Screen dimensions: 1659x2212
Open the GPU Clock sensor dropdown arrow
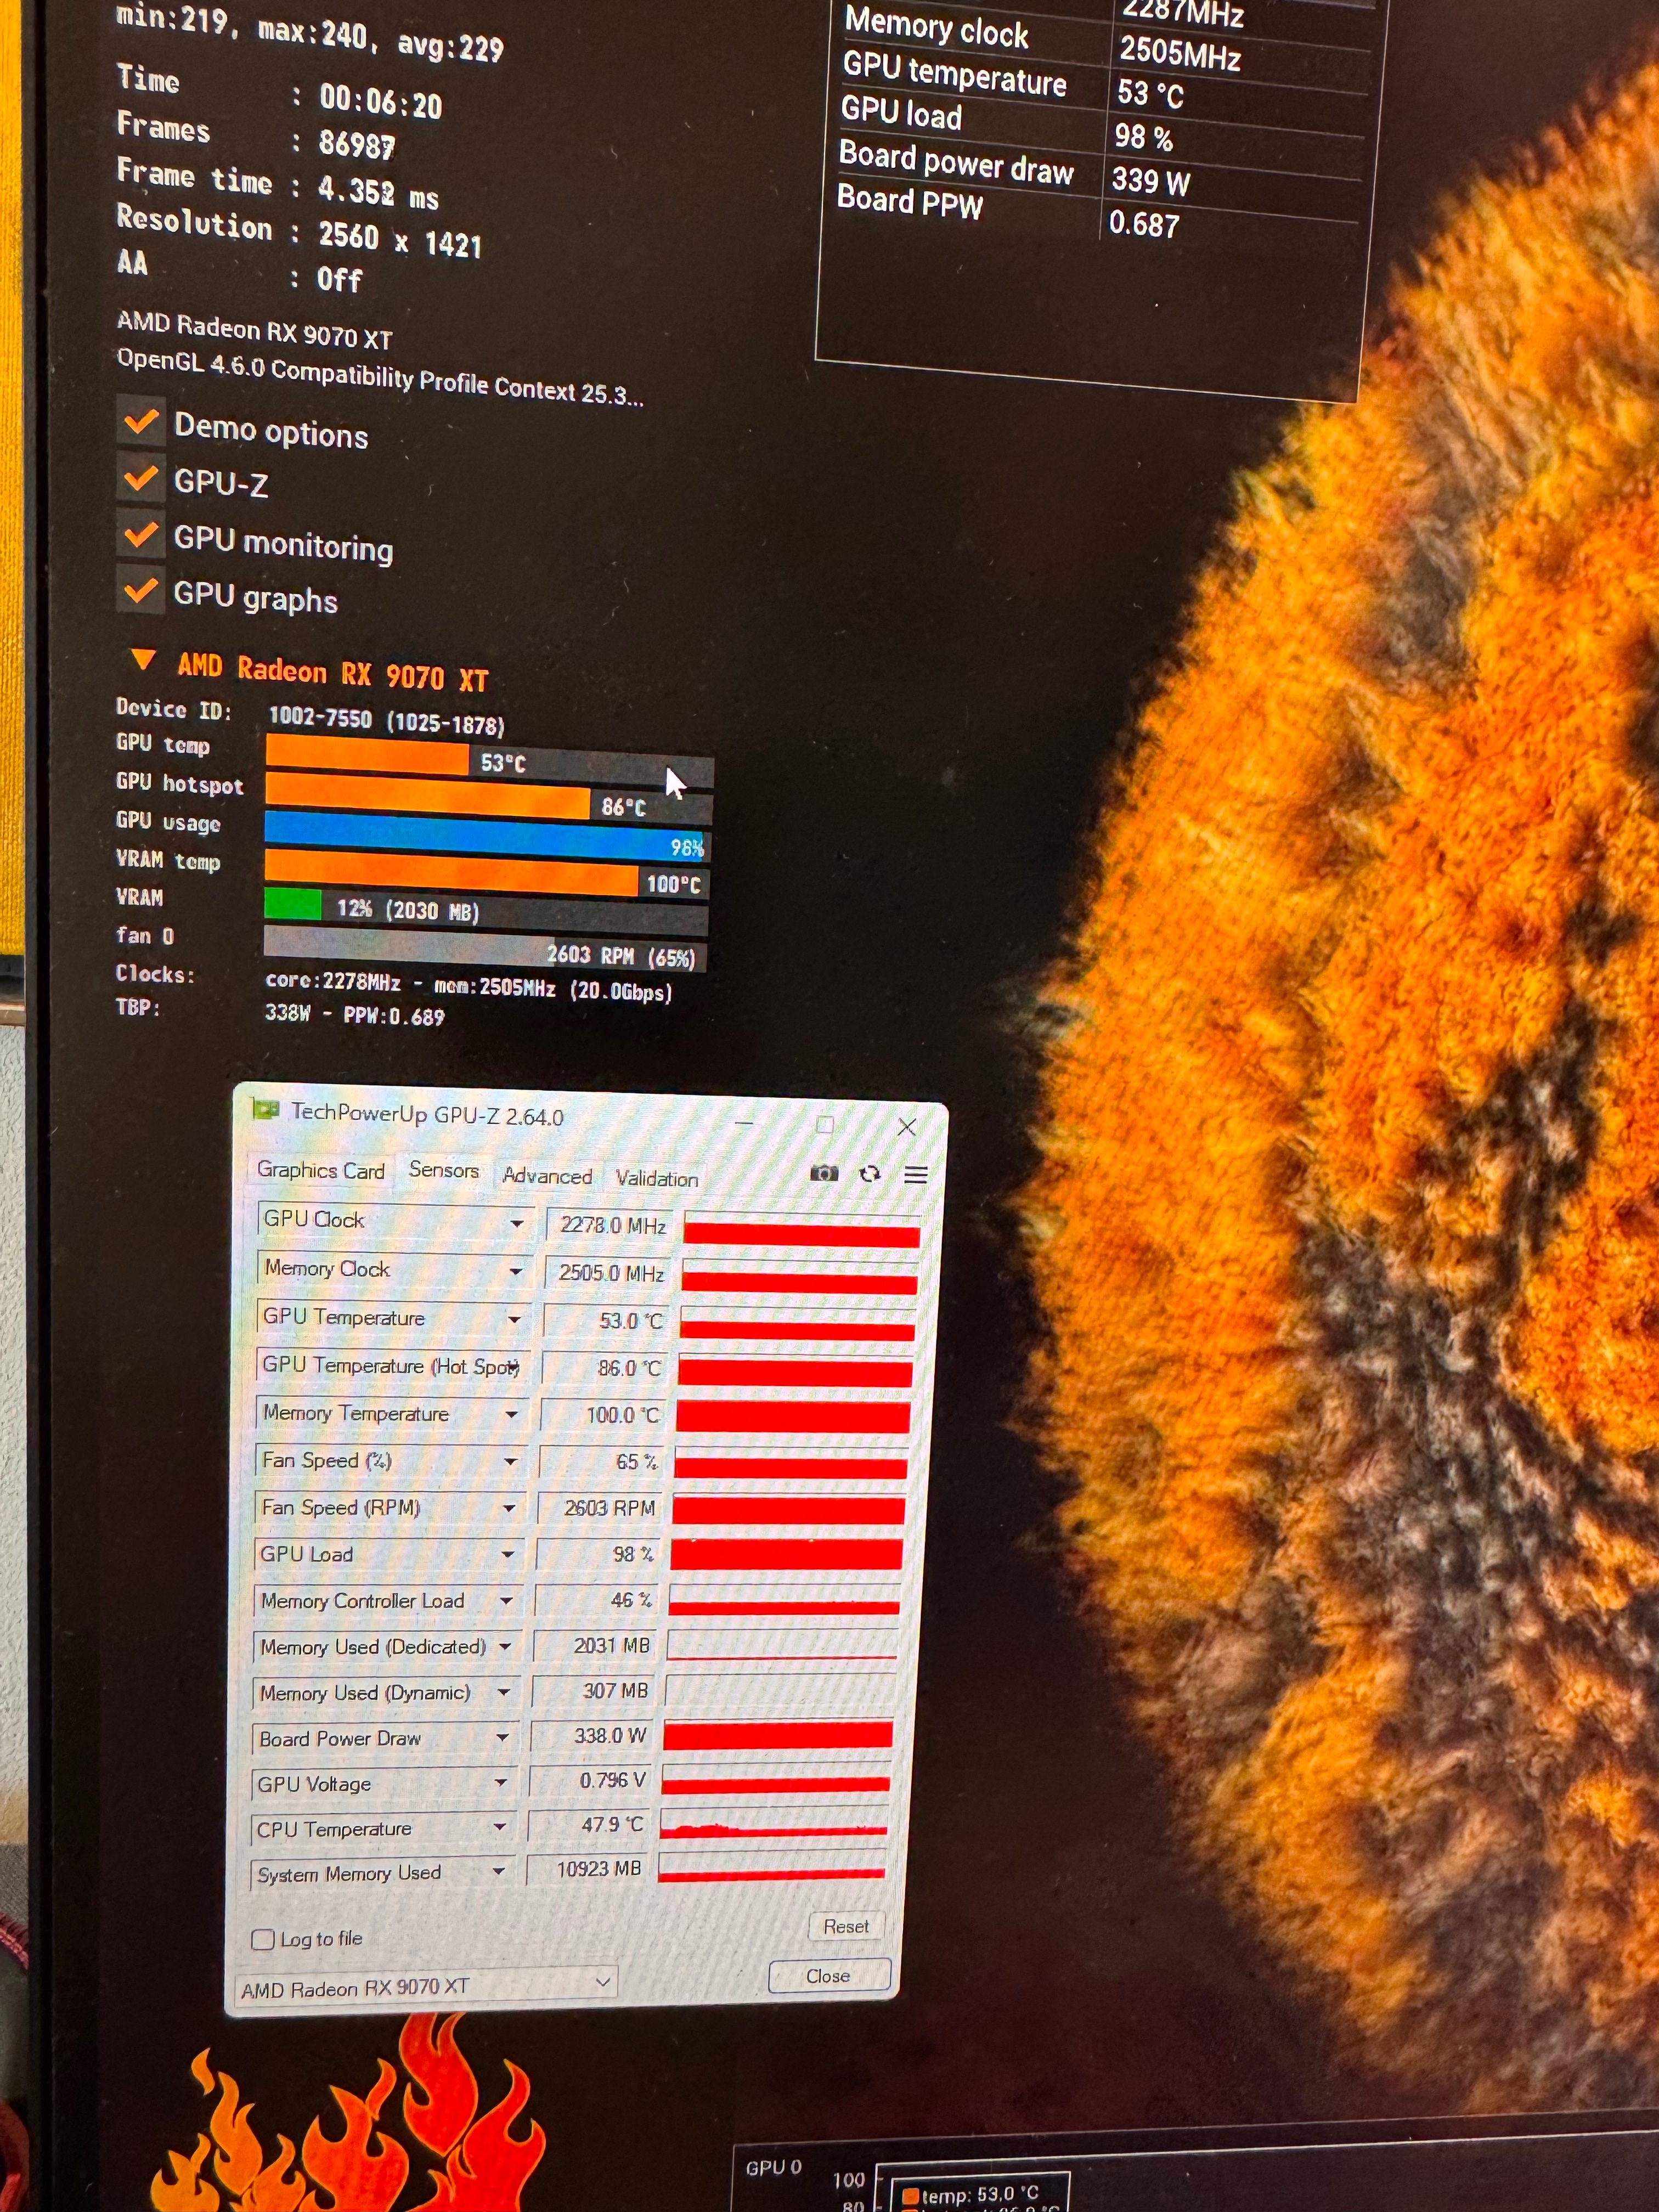click(x=517, y=1223)
